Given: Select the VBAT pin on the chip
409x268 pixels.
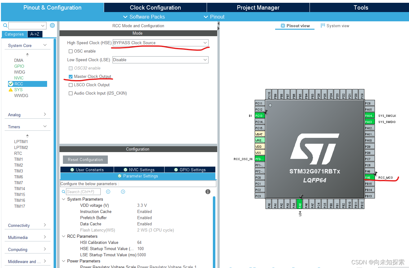Looking at the screenshot, I should 260,134.
